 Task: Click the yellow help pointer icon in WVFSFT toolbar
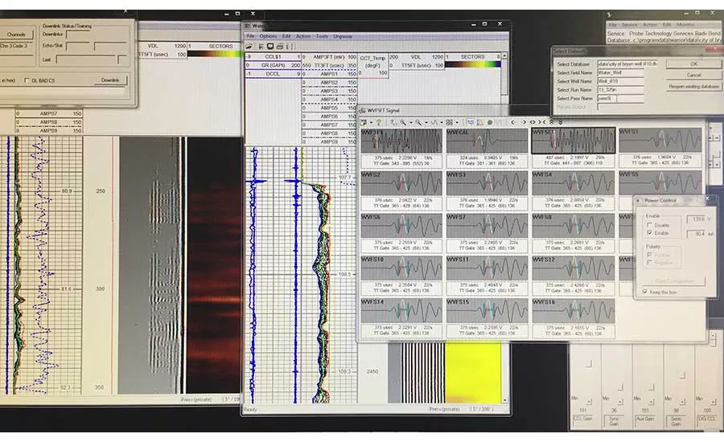pos(379,122)
